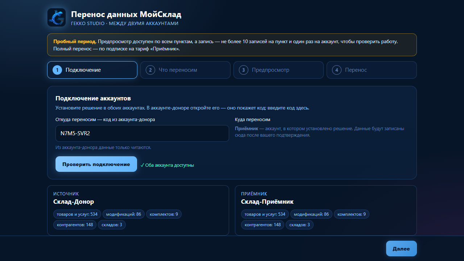Click модификаций: 86 in the Источник card

click(124, 214)
